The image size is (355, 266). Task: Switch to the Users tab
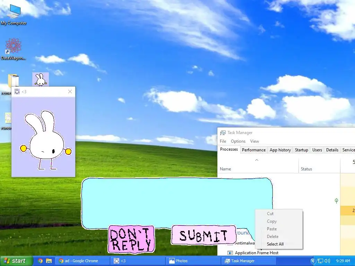[x=317, y=150]
